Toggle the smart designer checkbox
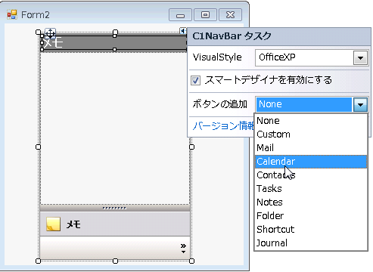 [x=195, y=81]
